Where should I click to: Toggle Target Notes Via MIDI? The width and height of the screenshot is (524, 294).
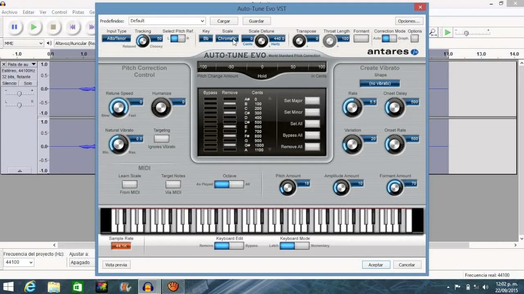point(173,185)
